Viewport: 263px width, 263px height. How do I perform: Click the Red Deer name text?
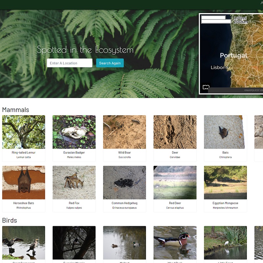point(175,203)
